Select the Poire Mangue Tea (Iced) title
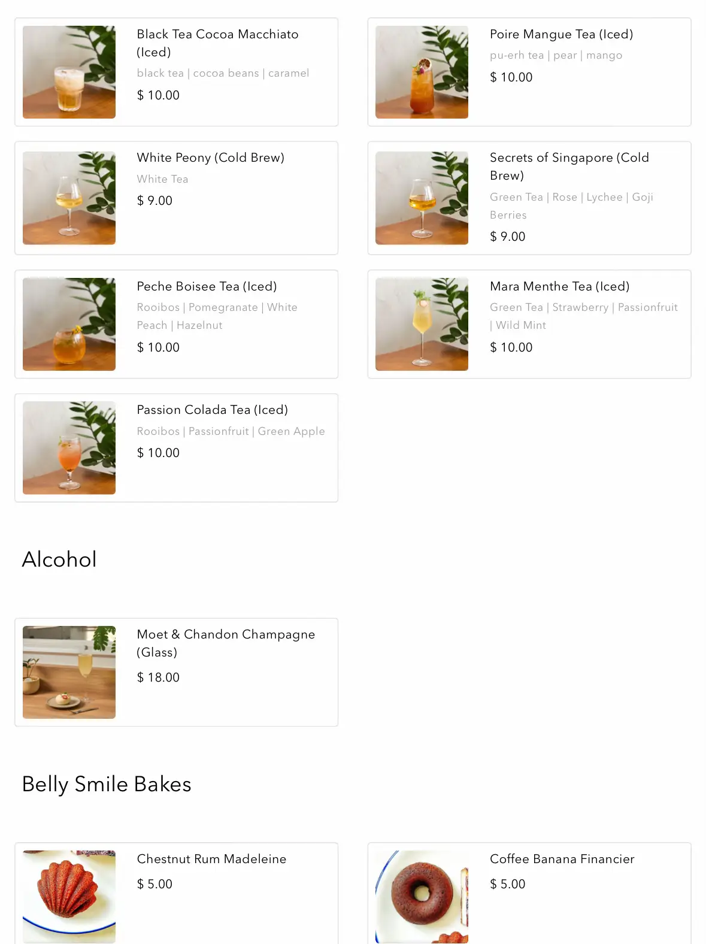 point(561,34)
